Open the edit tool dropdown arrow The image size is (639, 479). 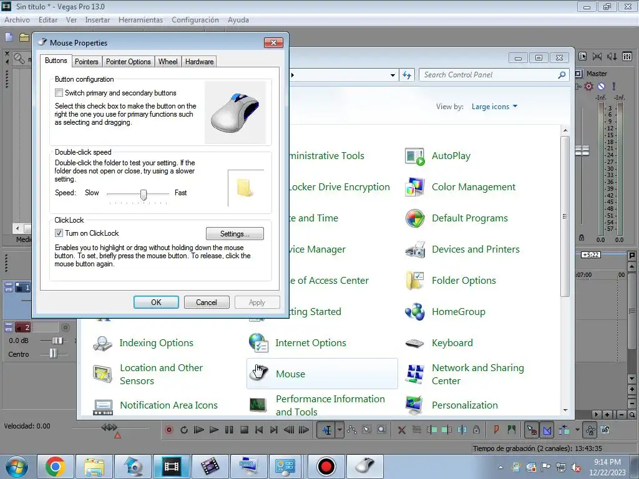[339, 430]
